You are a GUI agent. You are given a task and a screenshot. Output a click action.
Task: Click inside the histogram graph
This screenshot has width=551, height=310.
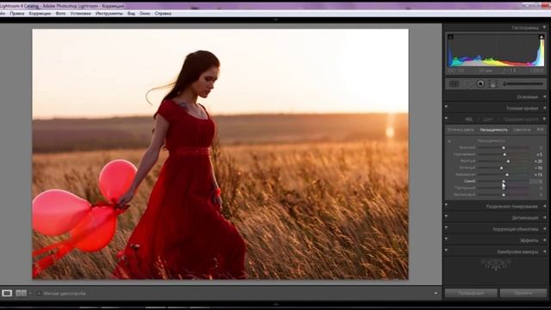click(x=496, y=50)
